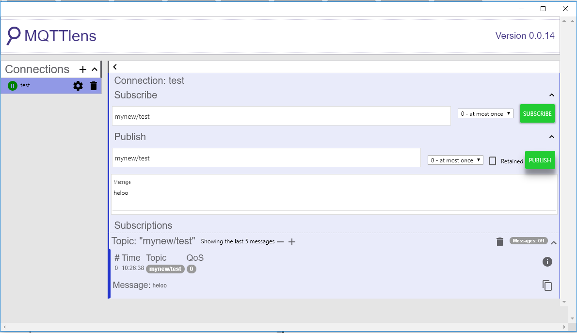Collapse the Subscribe section
This screenshot has width=577, height=333.
click(552, 95)
